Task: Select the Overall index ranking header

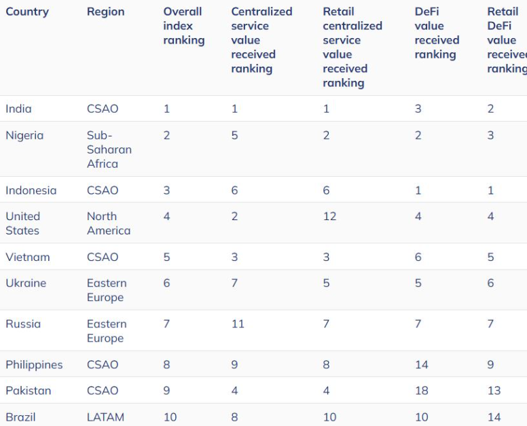Action: click(183, 26)
